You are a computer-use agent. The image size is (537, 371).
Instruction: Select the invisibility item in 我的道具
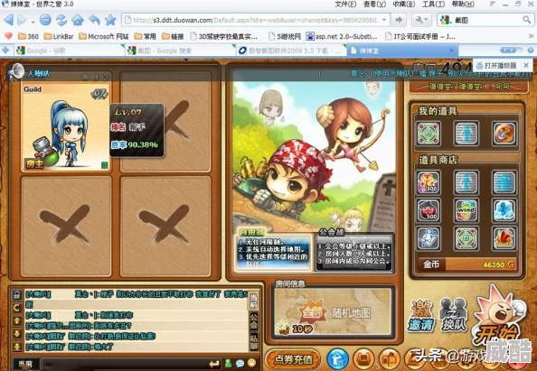point(466,133)
